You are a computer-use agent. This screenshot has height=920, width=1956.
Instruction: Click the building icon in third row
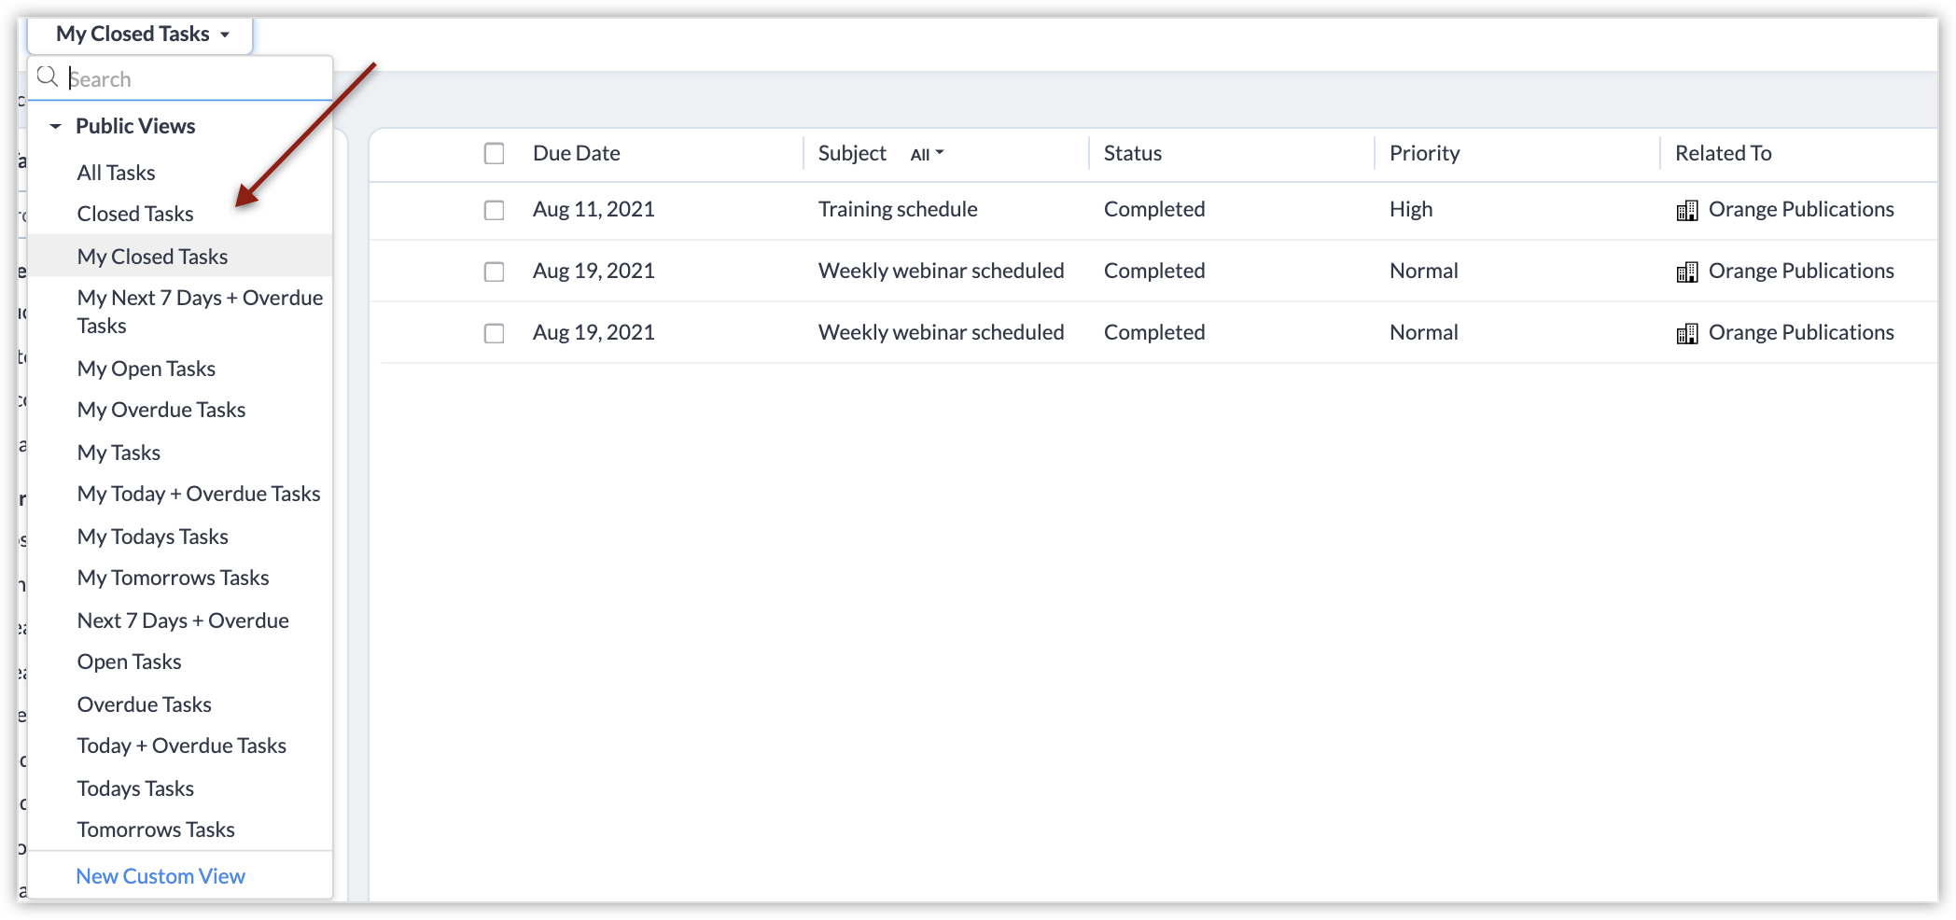1686,334
